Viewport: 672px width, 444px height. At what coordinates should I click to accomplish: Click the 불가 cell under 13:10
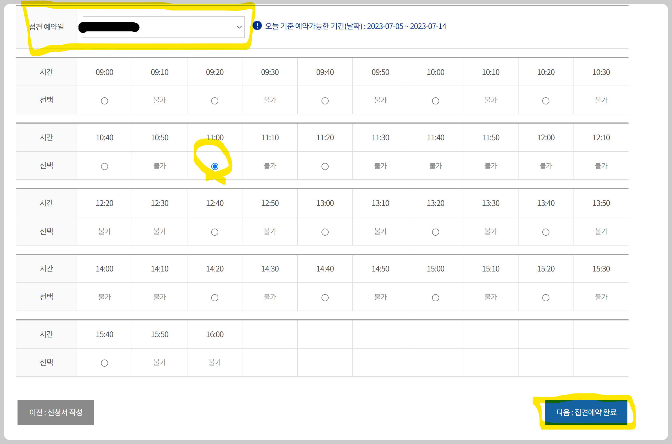tap(380, 231)
